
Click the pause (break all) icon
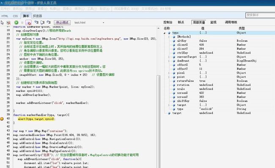[x=22, y=22]
